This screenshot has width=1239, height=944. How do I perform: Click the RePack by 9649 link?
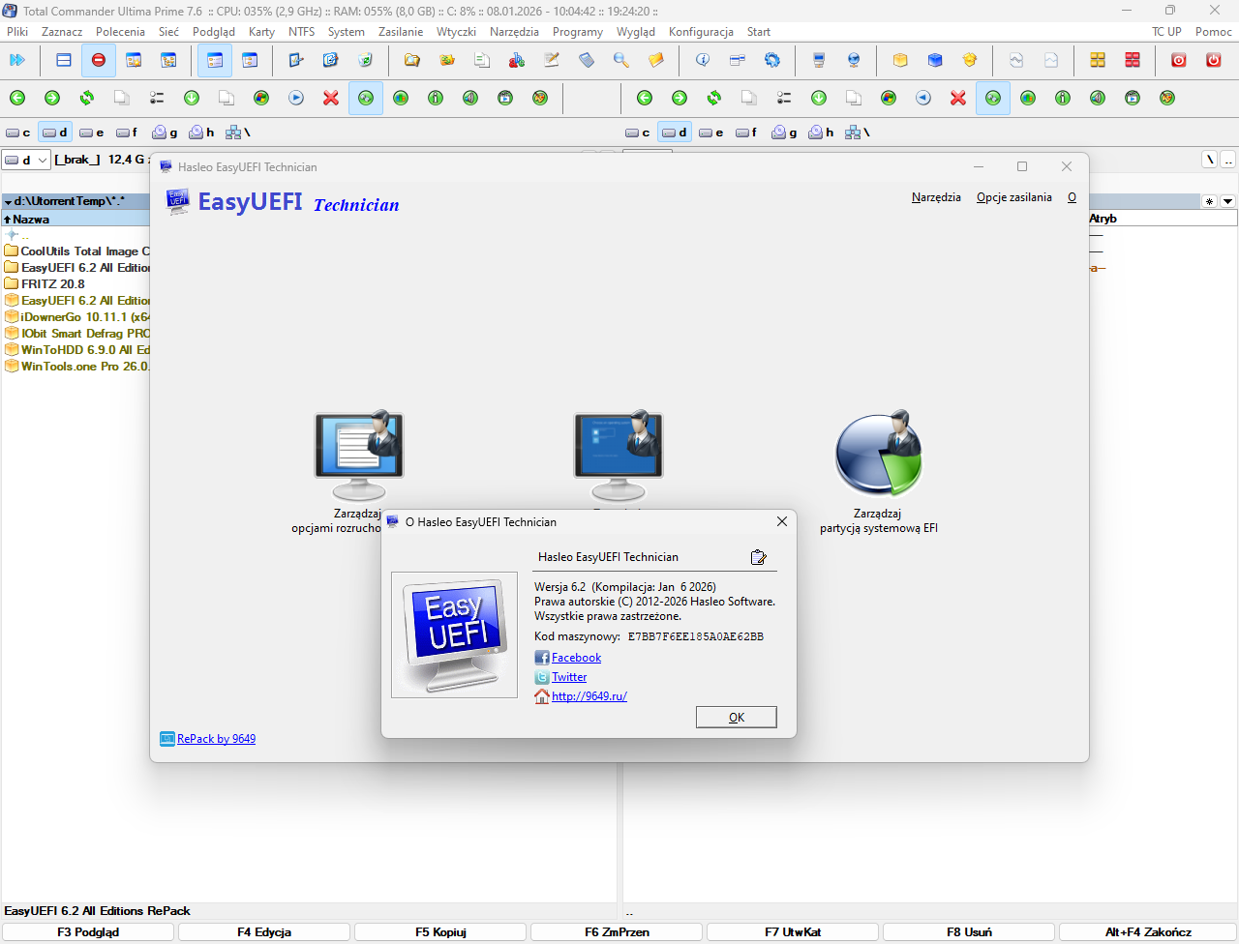[x=216, y=739]
